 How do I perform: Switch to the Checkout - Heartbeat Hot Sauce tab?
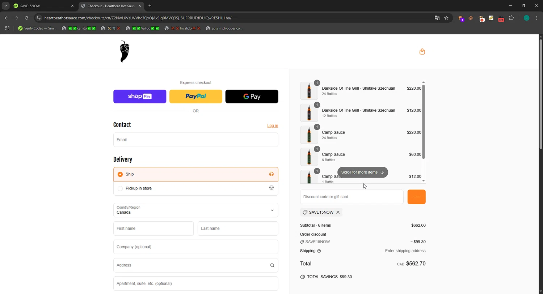tap(111, 6)
